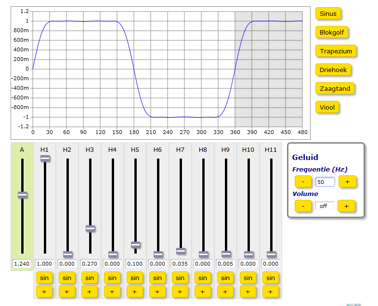The width and height of the screenshot is (378, 306).
Task: Click the H1 slider handle
Action: click(x=45, y=158)
